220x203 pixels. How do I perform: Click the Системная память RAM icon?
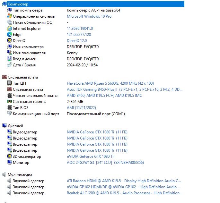coord(10,101)
